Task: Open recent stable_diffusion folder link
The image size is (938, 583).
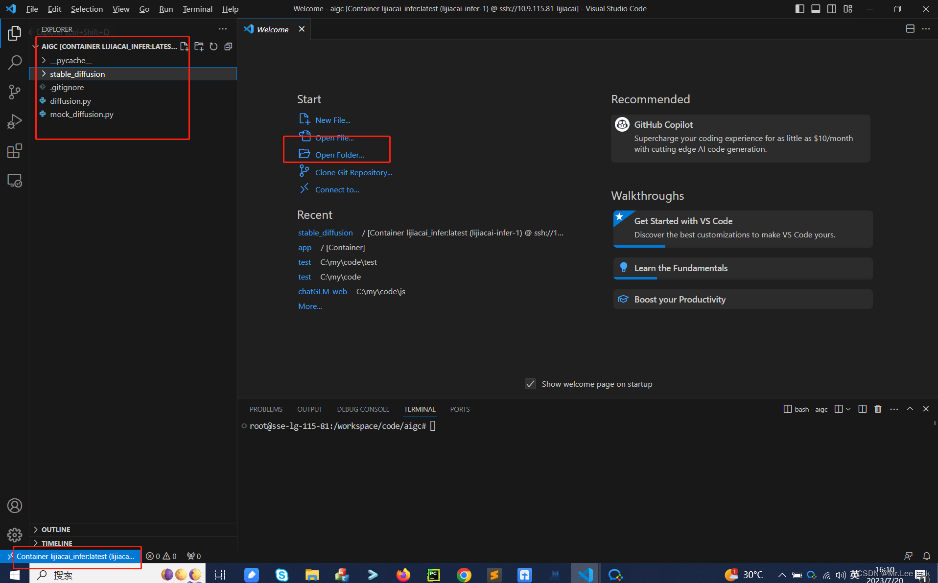Action: coord(325,233)
